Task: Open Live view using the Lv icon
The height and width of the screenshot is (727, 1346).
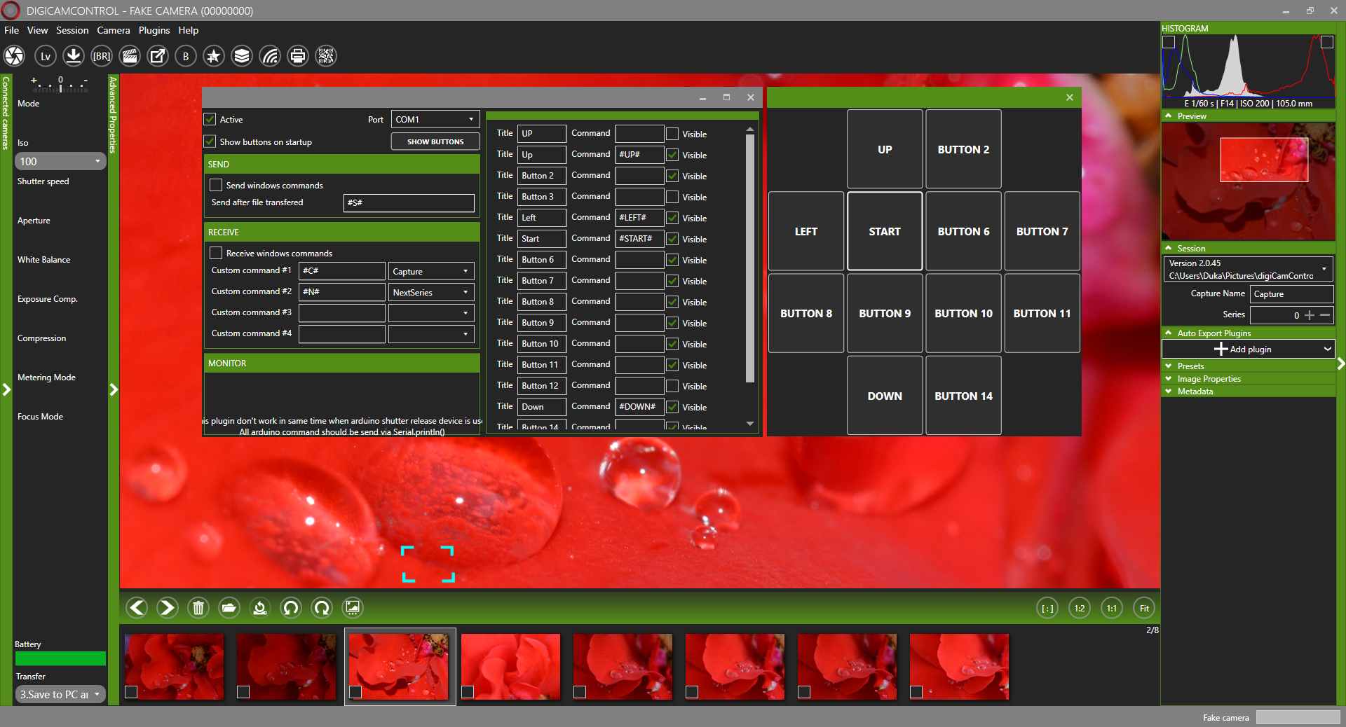Action: click(45, 56)
